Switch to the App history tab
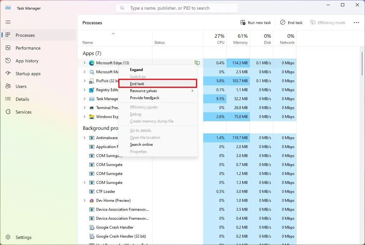This screenshot has height=245, width=365. (x=39, y=60)
